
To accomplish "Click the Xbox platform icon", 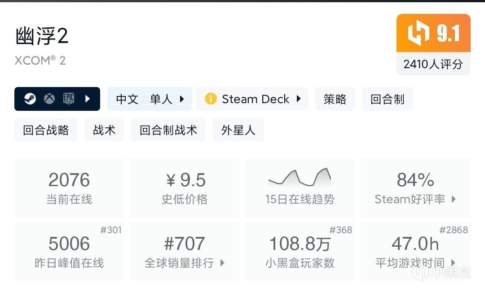I will [49, 99].
